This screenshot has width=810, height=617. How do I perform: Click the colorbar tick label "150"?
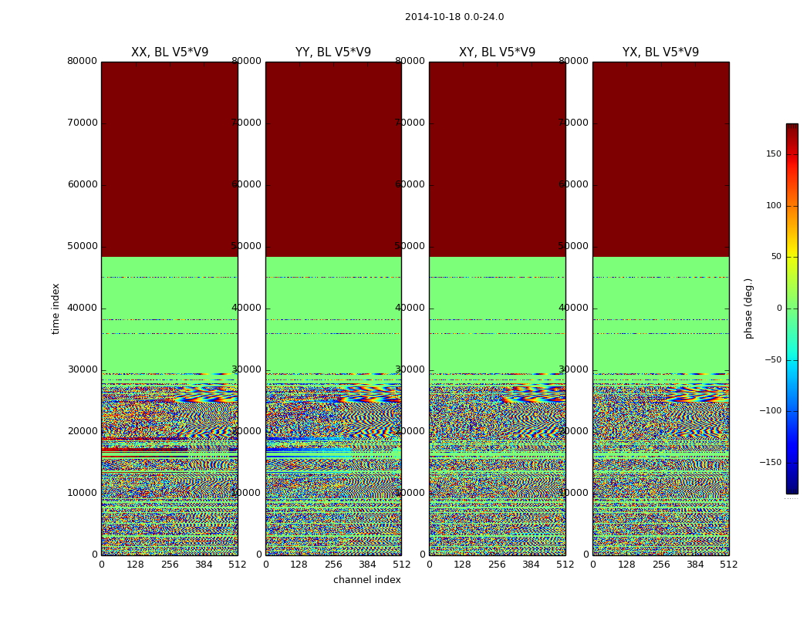[774, 153]
